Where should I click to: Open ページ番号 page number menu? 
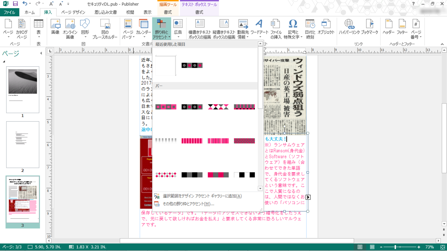click(x=416, y=29)
